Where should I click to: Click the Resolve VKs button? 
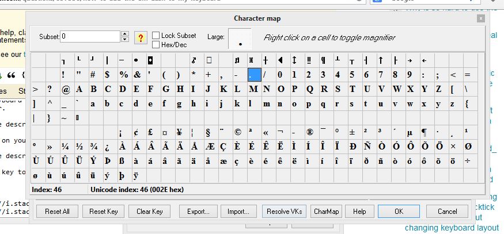click(x=284, y=212)
